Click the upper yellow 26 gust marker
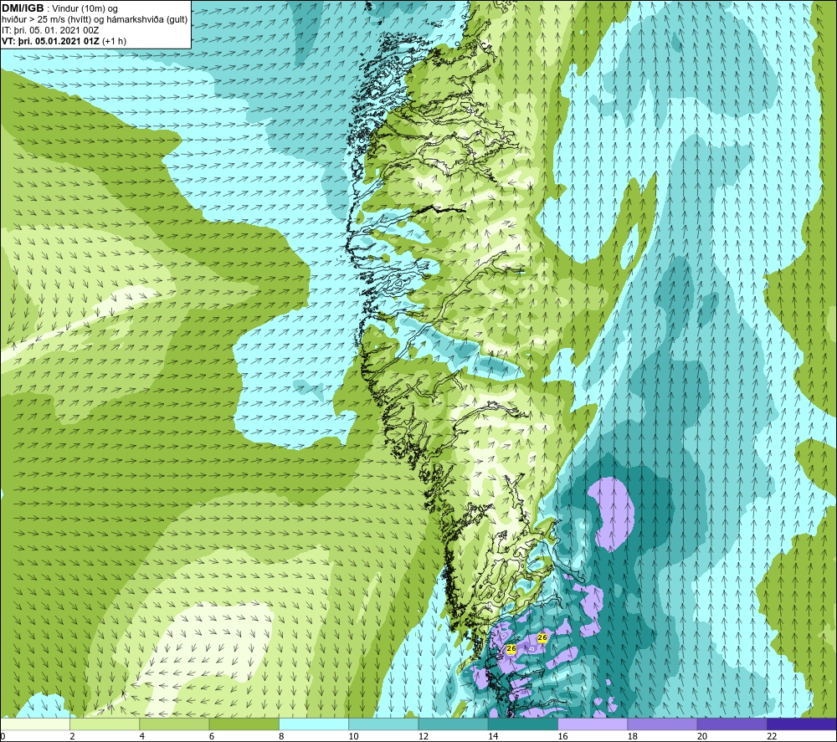The height and width of the screenshot is (742, 837). point(542,637)
